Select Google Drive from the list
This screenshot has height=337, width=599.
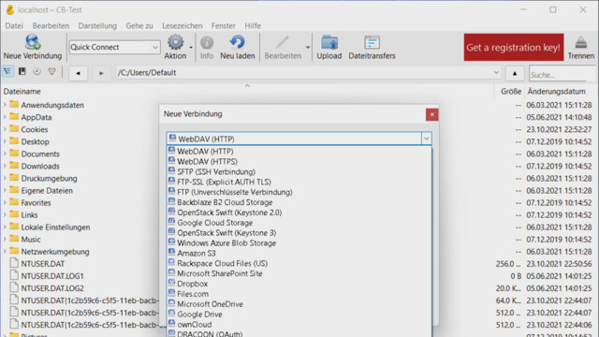click(299, 315)
